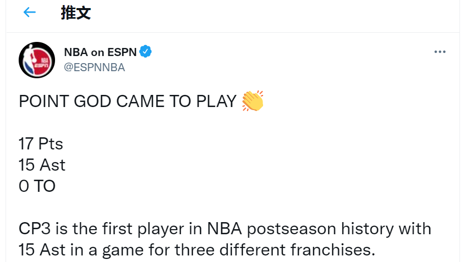Click the 0 TO stat line
463x262 pixels.
tap(37, 186)
